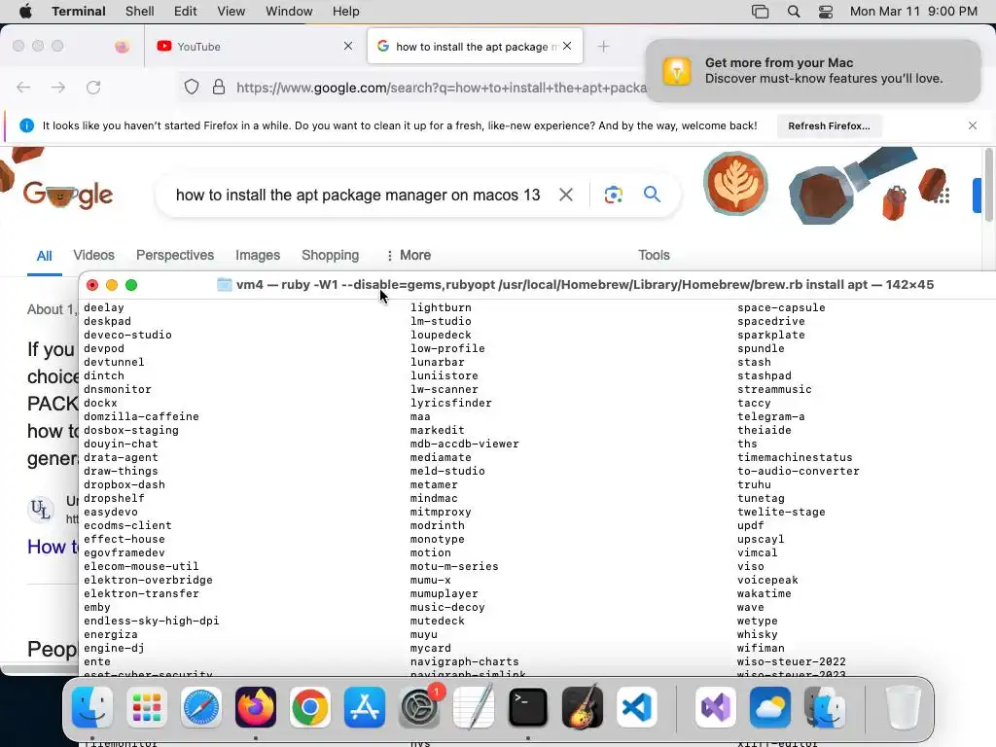Click 'upscayl' in the Terminal output
Image resolution: width=996 pixels, height=747 pixels.
[761, 539]
